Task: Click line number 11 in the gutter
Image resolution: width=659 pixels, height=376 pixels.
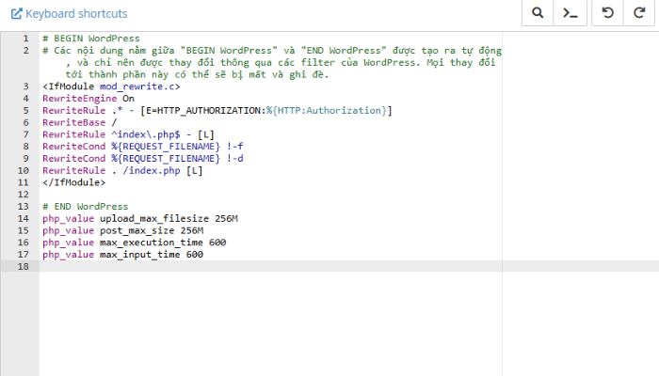Action: [24, 182]
